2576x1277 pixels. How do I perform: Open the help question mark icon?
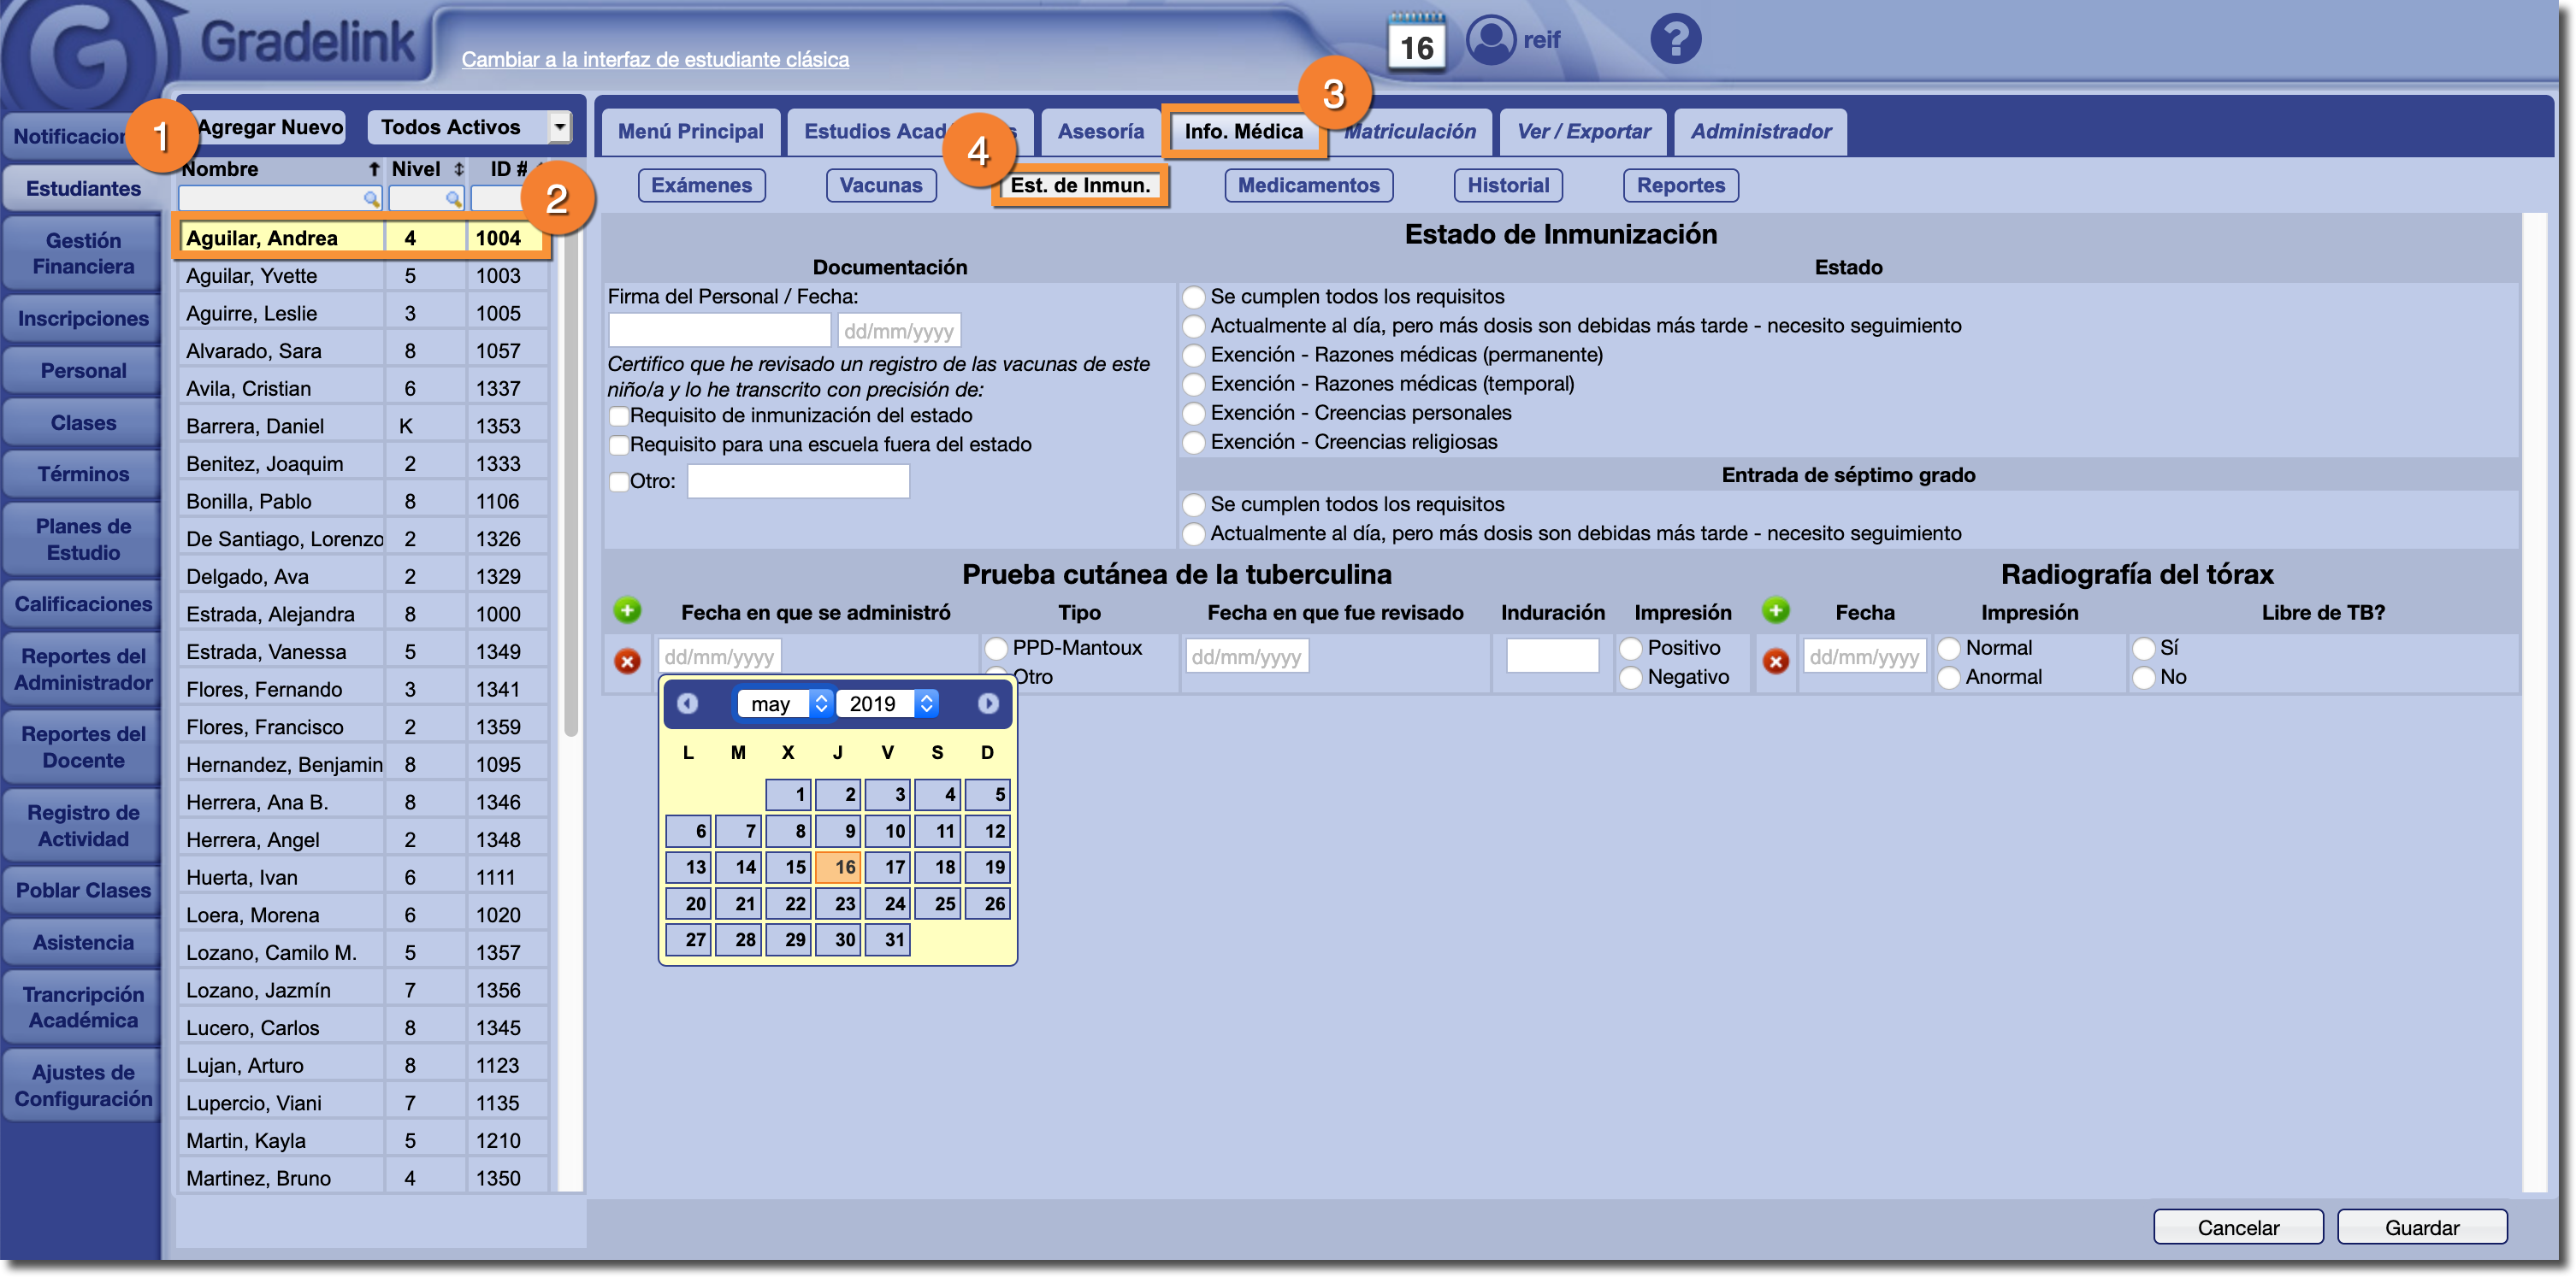point(1675,40)
